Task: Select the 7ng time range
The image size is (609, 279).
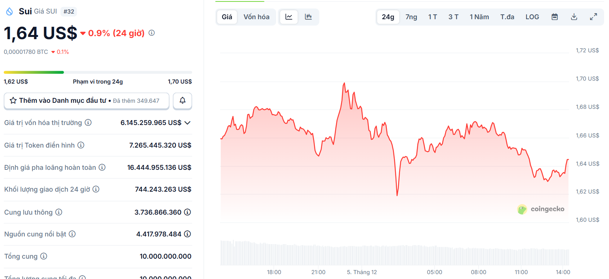Action: click(x=411, y=17)
